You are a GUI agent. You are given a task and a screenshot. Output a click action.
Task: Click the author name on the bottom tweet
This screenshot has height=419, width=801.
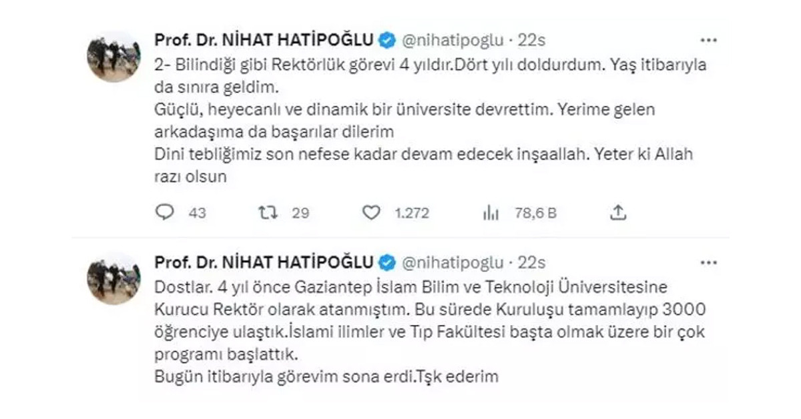(264, 262)
